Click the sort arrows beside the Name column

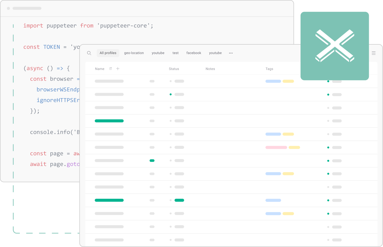(110, 69)
